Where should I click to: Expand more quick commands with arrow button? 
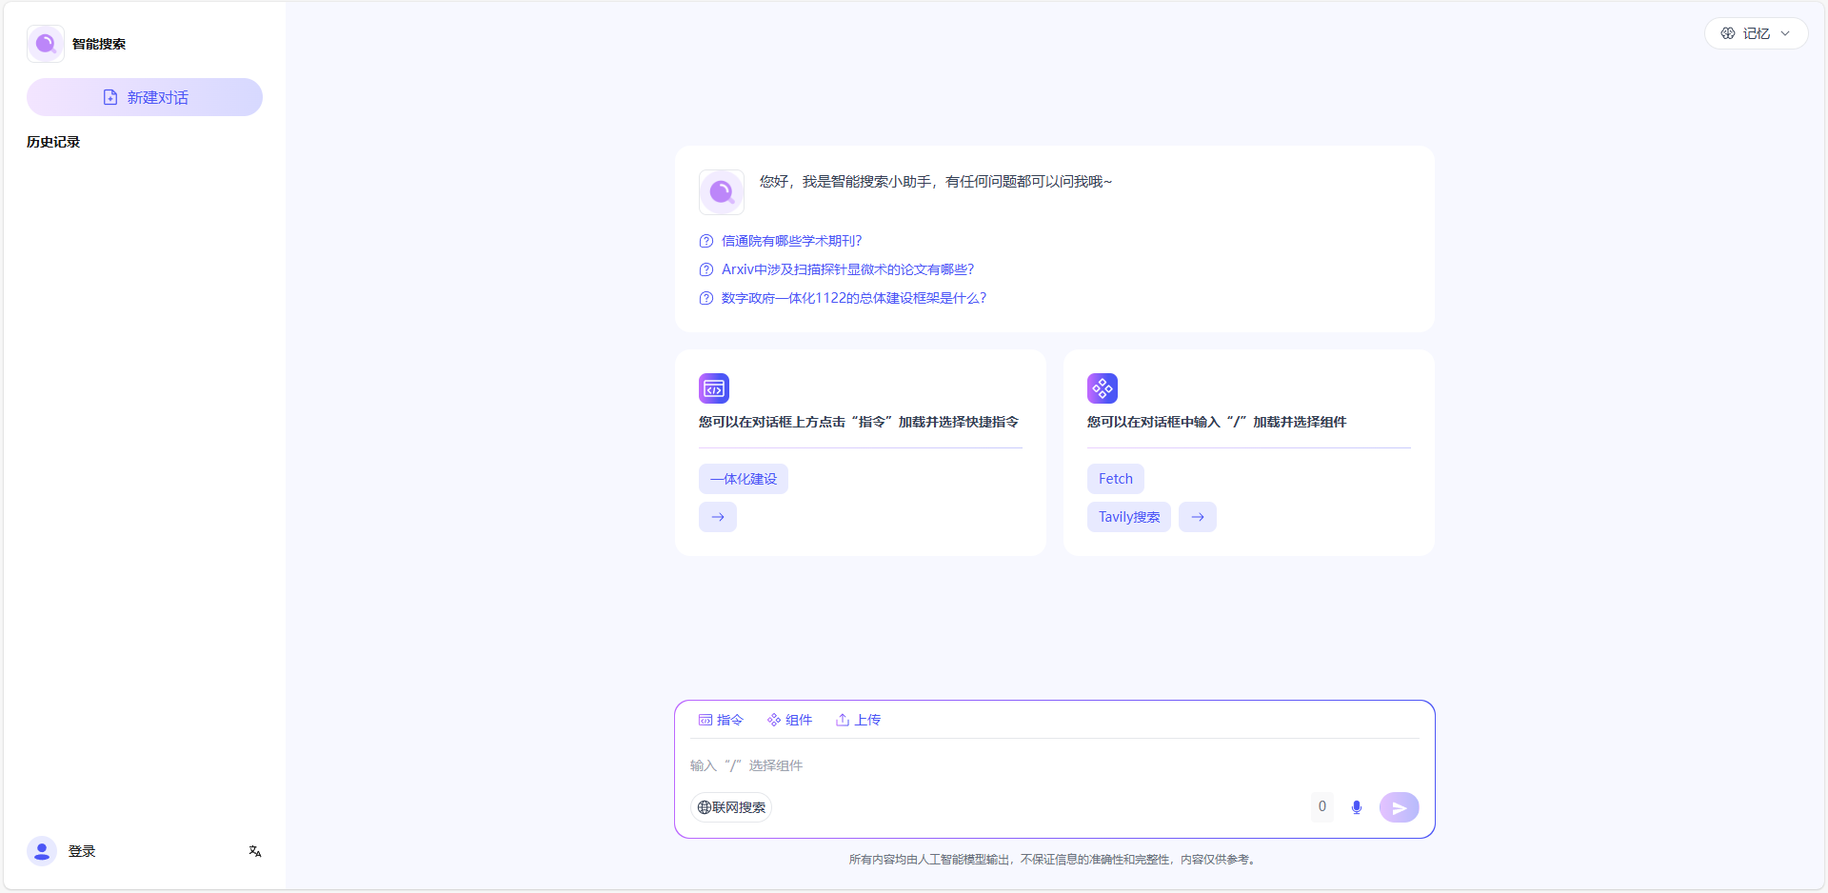coord(718,517)
